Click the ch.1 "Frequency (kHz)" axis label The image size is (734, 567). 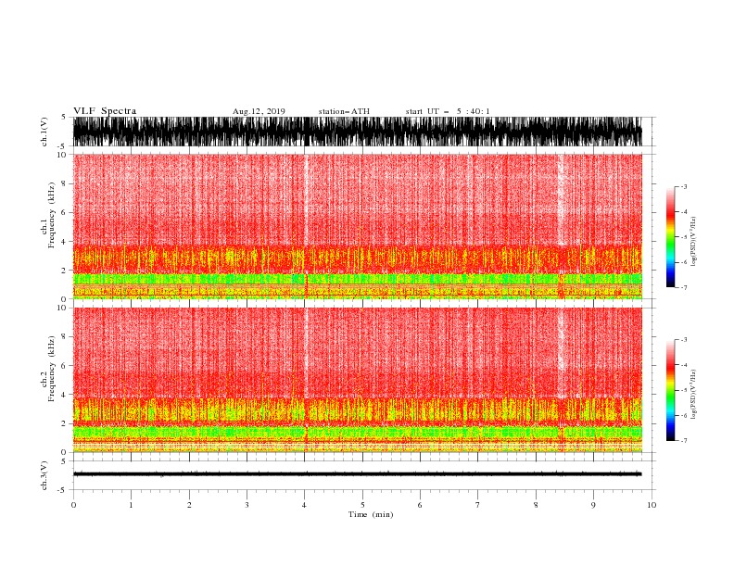click(52, 216)
